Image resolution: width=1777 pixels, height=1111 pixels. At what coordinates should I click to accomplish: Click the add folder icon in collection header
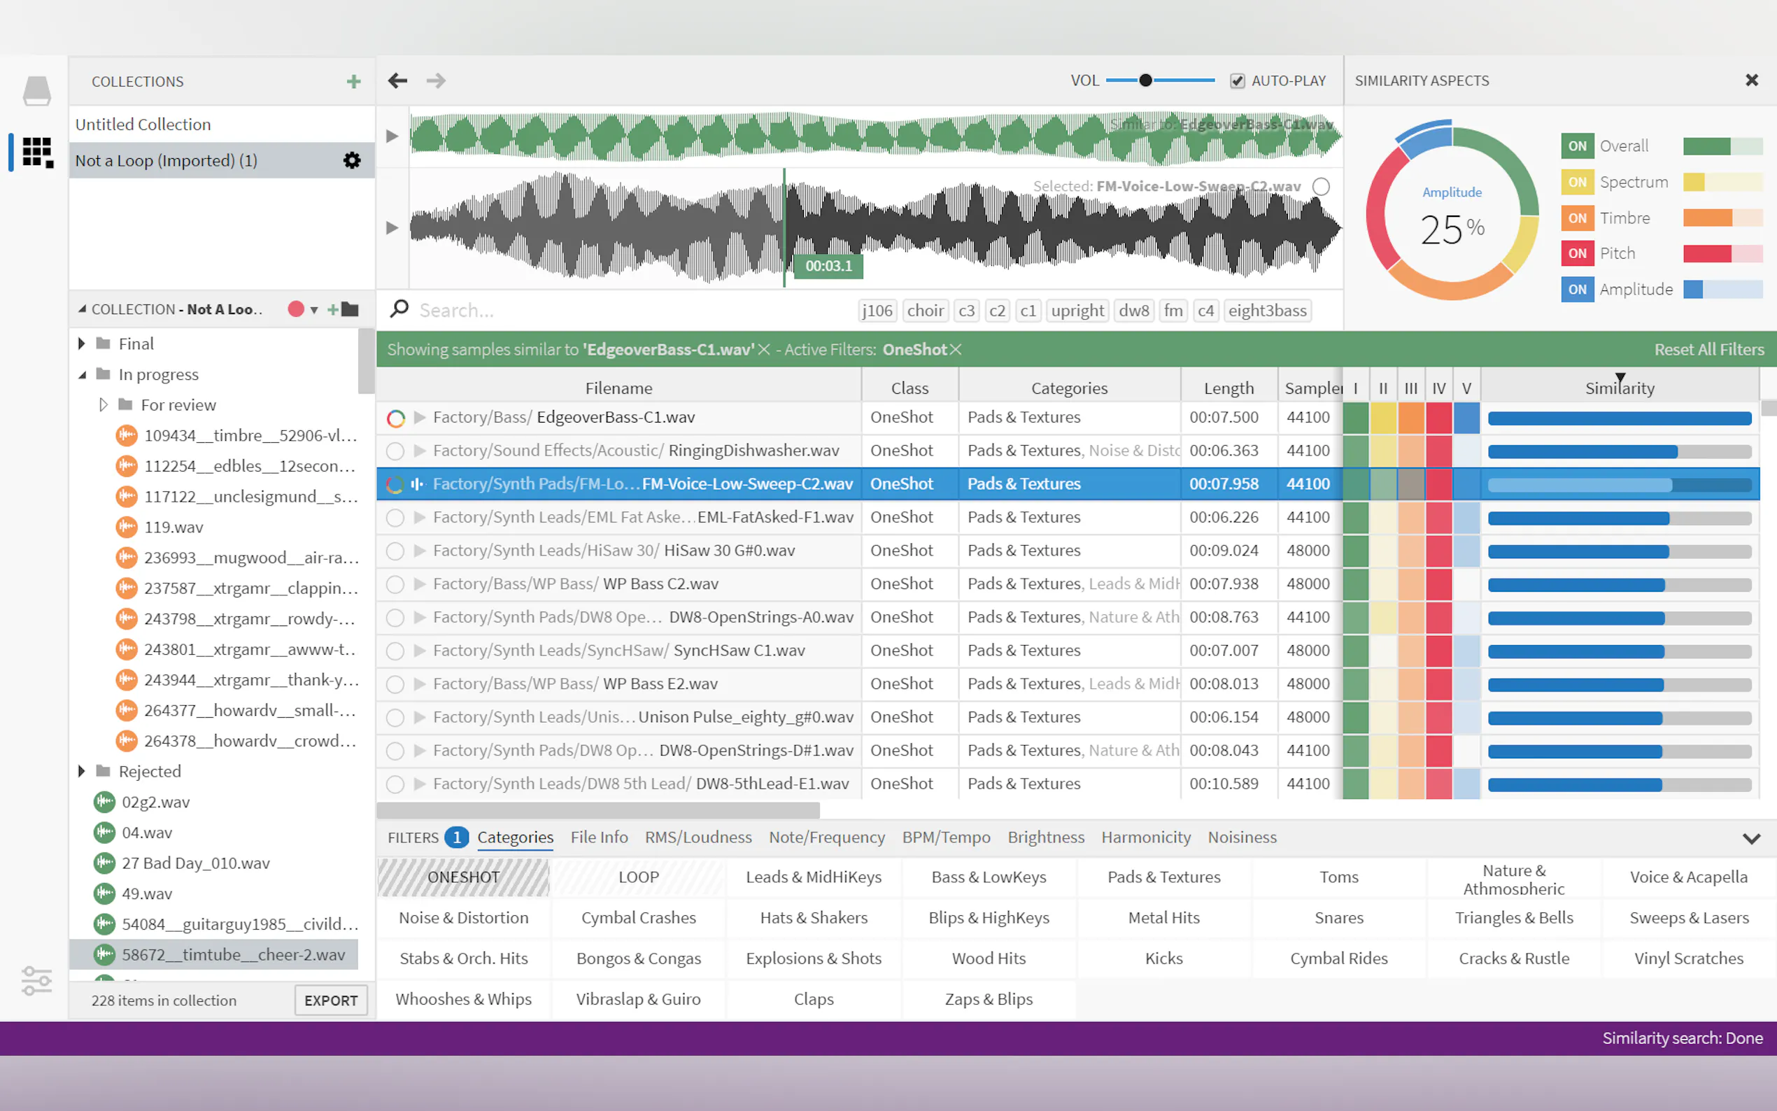pyautogui.click(x=344, y=309)
